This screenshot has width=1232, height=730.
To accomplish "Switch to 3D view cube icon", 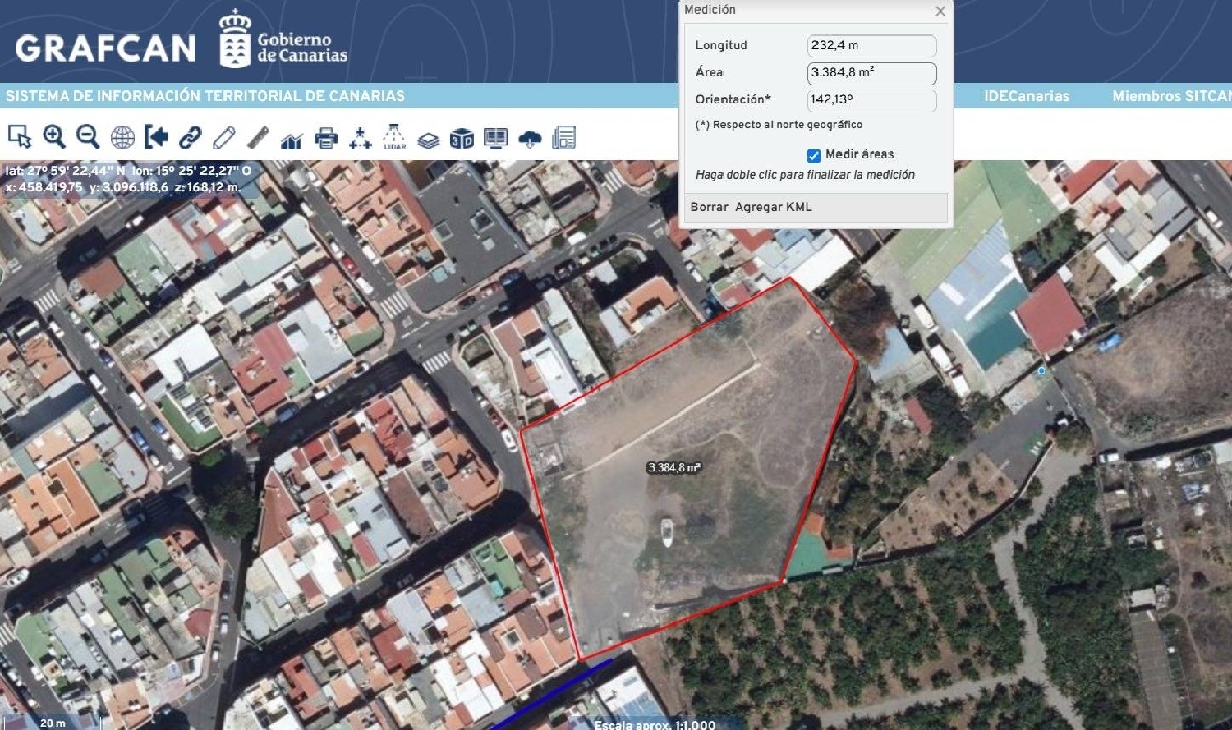I will coord(462,138).
